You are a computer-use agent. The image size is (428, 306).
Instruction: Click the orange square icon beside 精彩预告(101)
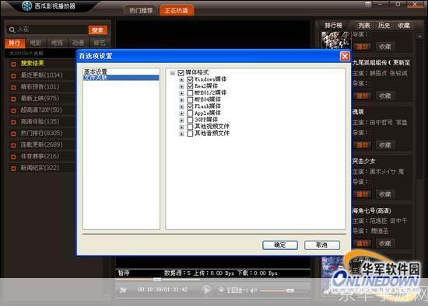pos(13,88)
